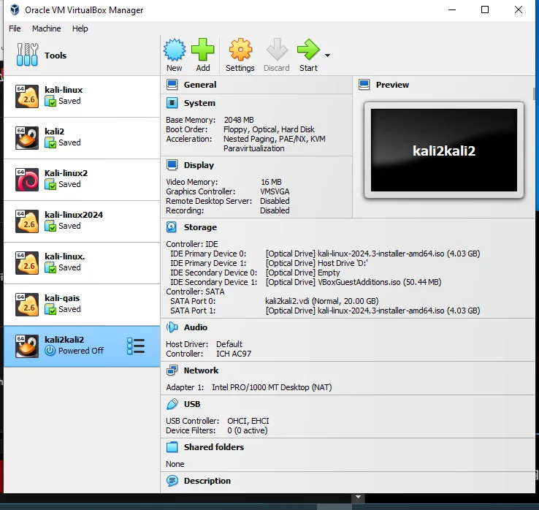Open the File menu
The width and height of the screenshot is (539, 510).
pos(15,28)
